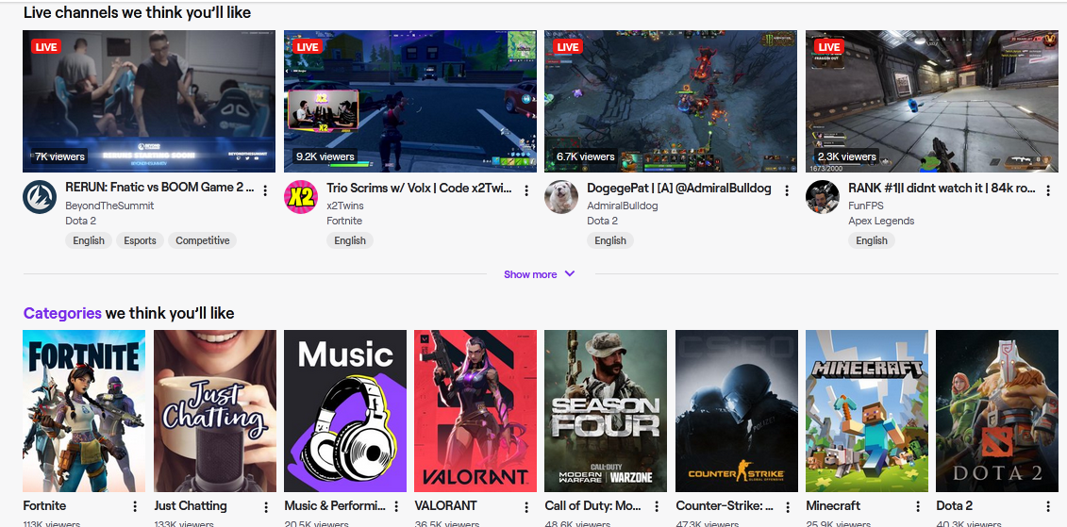This screenshot has height=527, width=1067.
Task: Select English tag under FunFPS stream
Action: pos(872,240)
